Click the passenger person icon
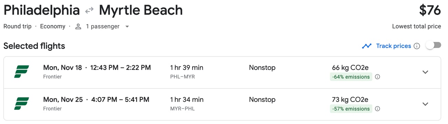This screenshot has height=124, width=448. click(78, 27)
